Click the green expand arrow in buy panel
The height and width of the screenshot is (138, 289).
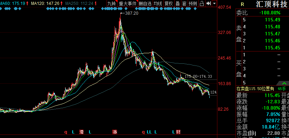coord(284,83)
